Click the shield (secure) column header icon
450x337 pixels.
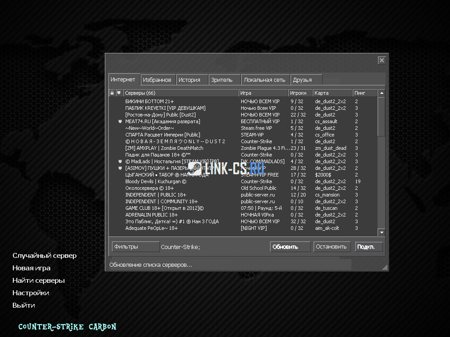click(x=119, y=93)
